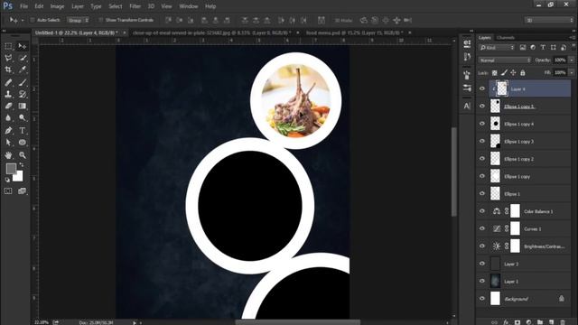Select the Eraser tool
This screenshot has height=325, width=578.
click(x=8, y=107)
